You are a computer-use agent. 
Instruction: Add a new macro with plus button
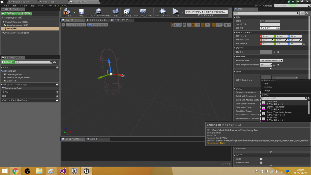coord(57,92)
